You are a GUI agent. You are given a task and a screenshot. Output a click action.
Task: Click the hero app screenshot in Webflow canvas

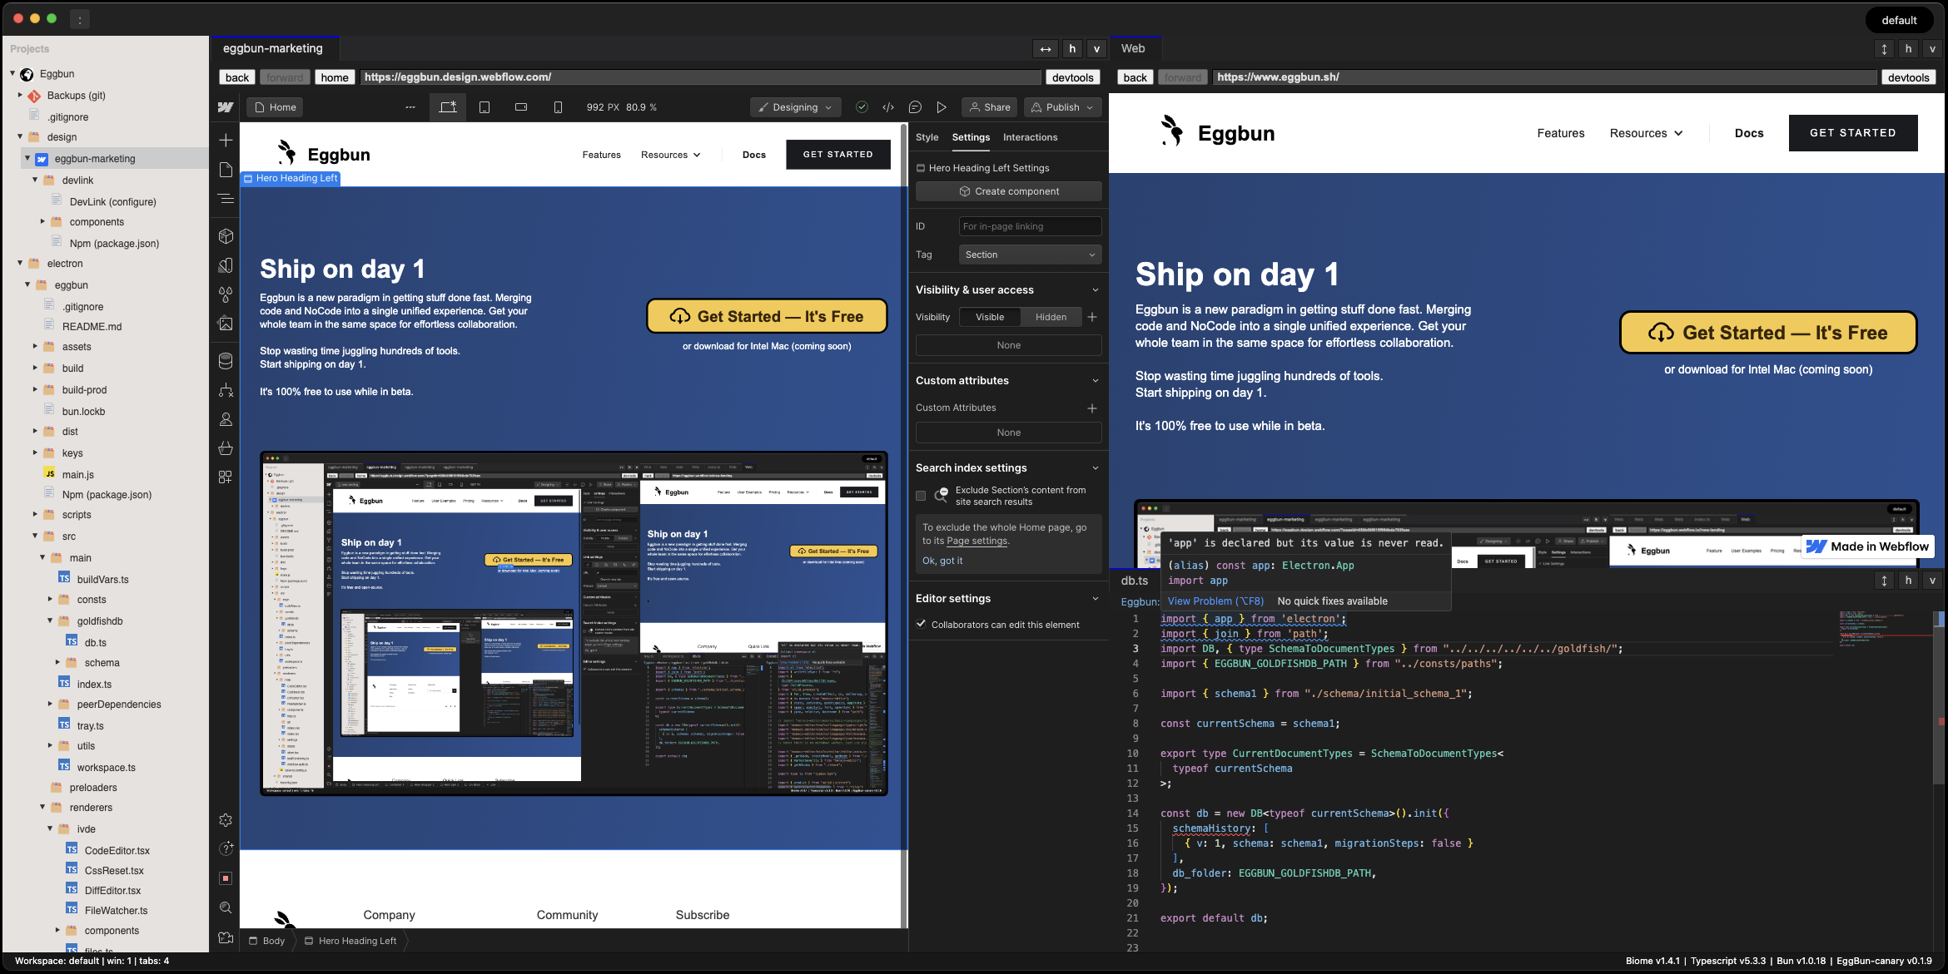tap(574, 624)
